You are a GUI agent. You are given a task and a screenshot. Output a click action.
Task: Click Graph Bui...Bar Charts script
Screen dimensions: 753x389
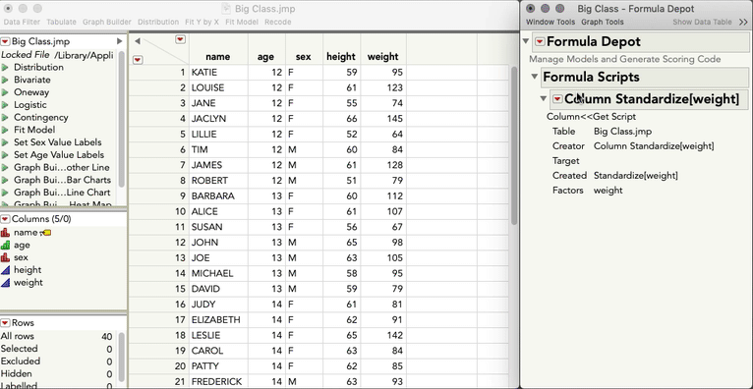62,180
